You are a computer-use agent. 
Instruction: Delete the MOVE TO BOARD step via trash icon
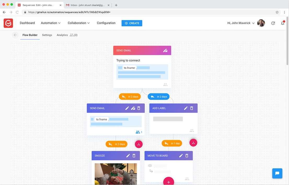tap(187, 156)
